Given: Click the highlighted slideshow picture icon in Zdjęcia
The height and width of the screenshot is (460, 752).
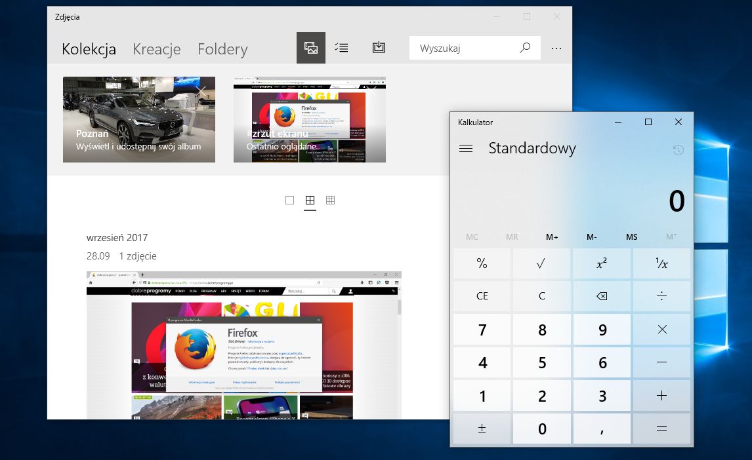Looking at the screenshot, I should (x=311, y=48).
